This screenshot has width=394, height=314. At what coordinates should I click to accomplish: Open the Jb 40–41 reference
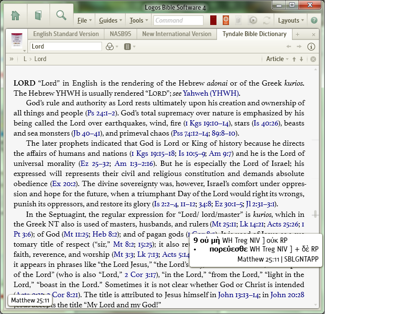[x=87, y=133]
